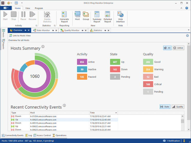Open the Program ribbon tab
The width and height of the screenshot is (191, 143).
pyautogui.click(x=39, y=8)
